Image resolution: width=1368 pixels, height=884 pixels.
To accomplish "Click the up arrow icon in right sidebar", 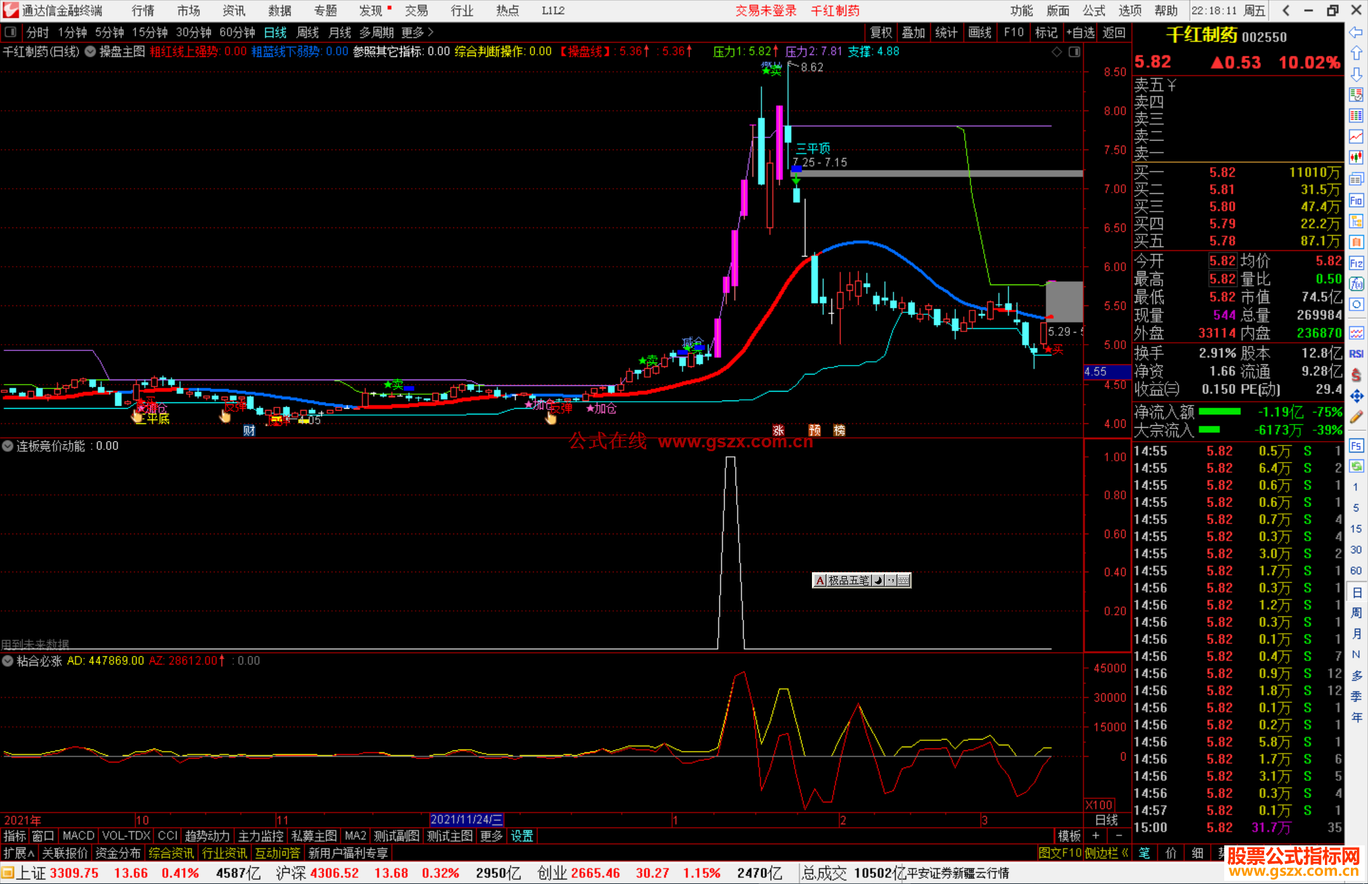I will tap(1356, 53).
